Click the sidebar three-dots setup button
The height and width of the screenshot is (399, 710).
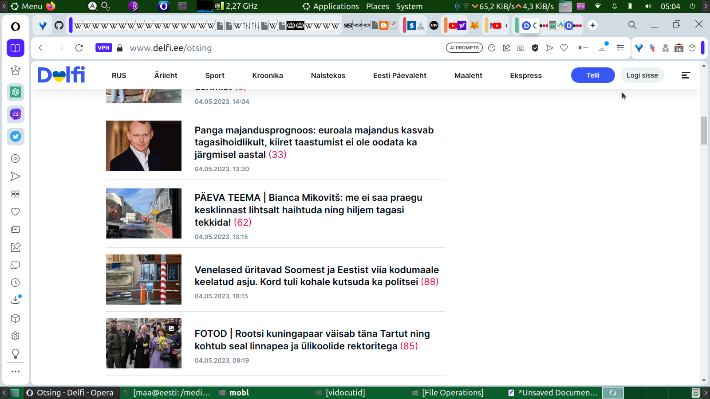tap(16, 372)
